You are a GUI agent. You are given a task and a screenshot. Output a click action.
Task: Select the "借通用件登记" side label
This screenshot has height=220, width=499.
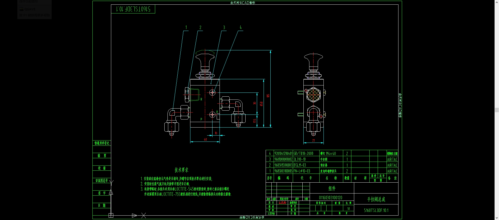pyautogui.click(x=102, y=143)
